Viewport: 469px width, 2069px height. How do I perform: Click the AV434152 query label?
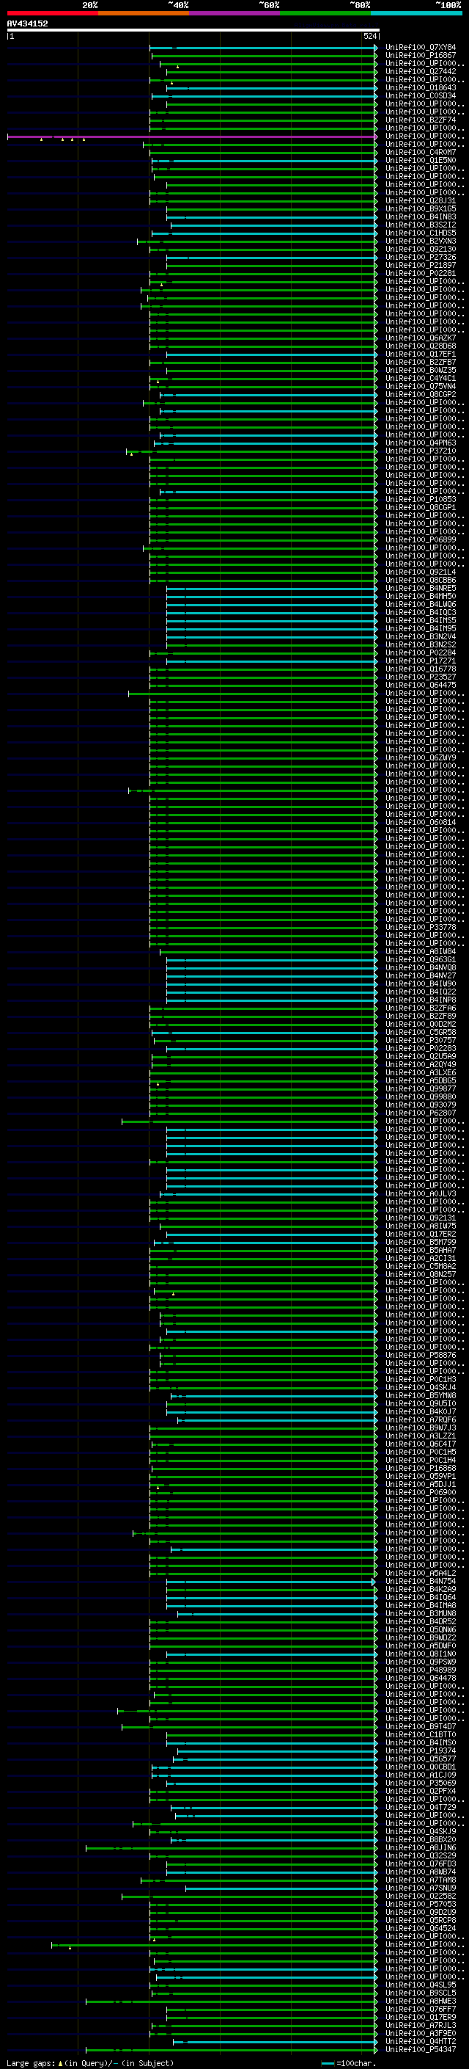[27, 23]
